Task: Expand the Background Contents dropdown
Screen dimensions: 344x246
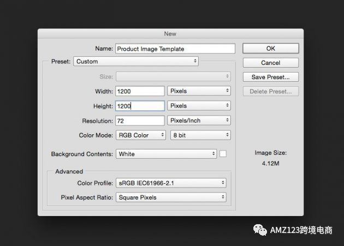Action: coord(166,154)
